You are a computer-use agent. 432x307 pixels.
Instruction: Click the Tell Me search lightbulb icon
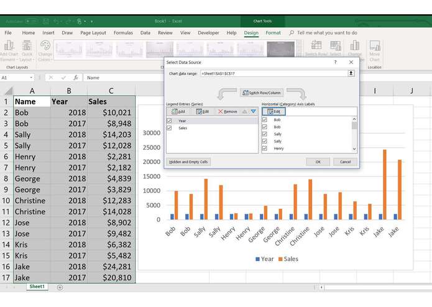(x=292, y=33)
